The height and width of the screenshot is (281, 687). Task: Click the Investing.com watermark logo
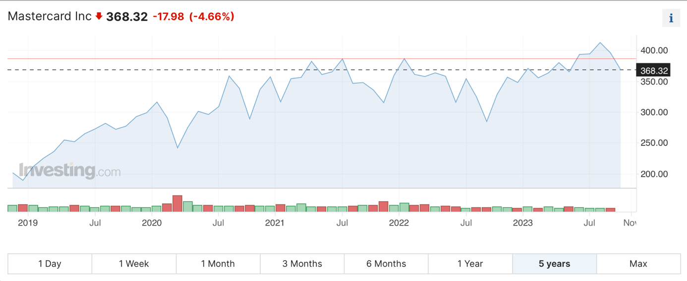69,171
